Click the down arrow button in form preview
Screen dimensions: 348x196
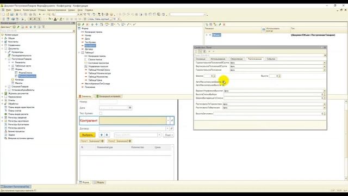click(107, 135)
